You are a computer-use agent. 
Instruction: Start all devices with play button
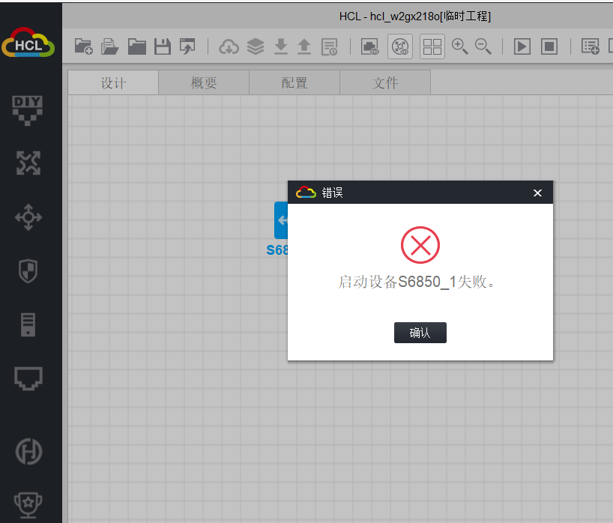click(522, 46)
